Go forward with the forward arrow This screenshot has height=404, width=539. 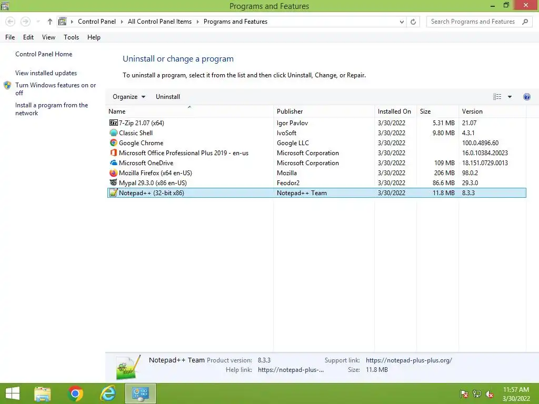click(25, 22)
